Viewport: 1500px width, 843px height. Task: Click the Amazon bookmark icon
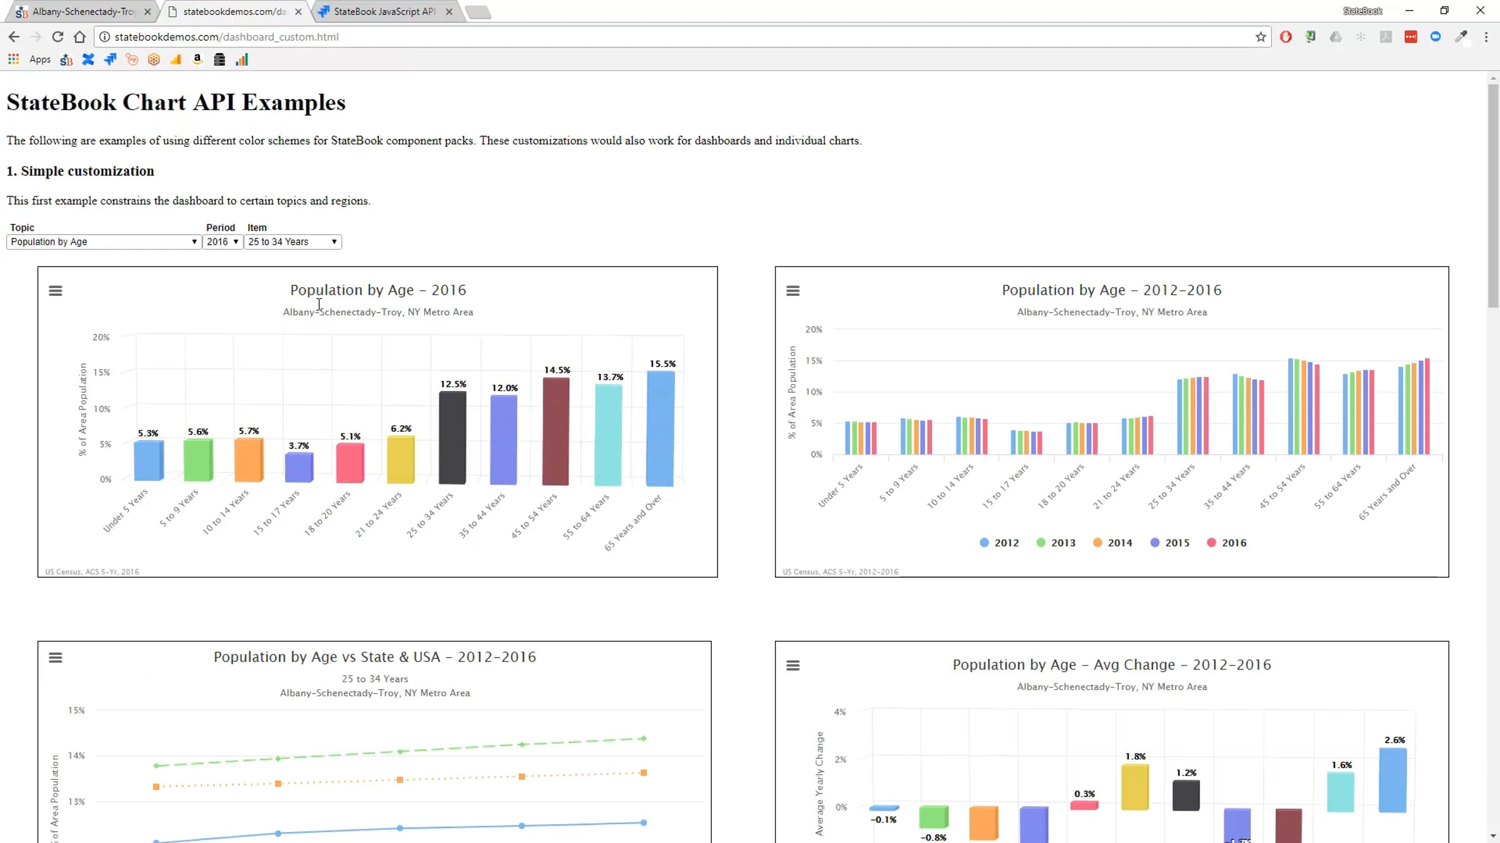(x=197, y=59)
